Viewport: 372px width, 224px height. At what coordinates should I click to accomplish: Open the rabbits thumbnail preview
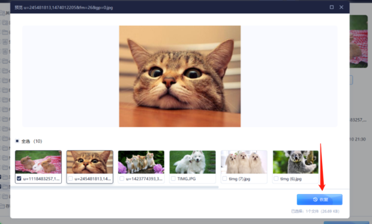pos(38,162)
